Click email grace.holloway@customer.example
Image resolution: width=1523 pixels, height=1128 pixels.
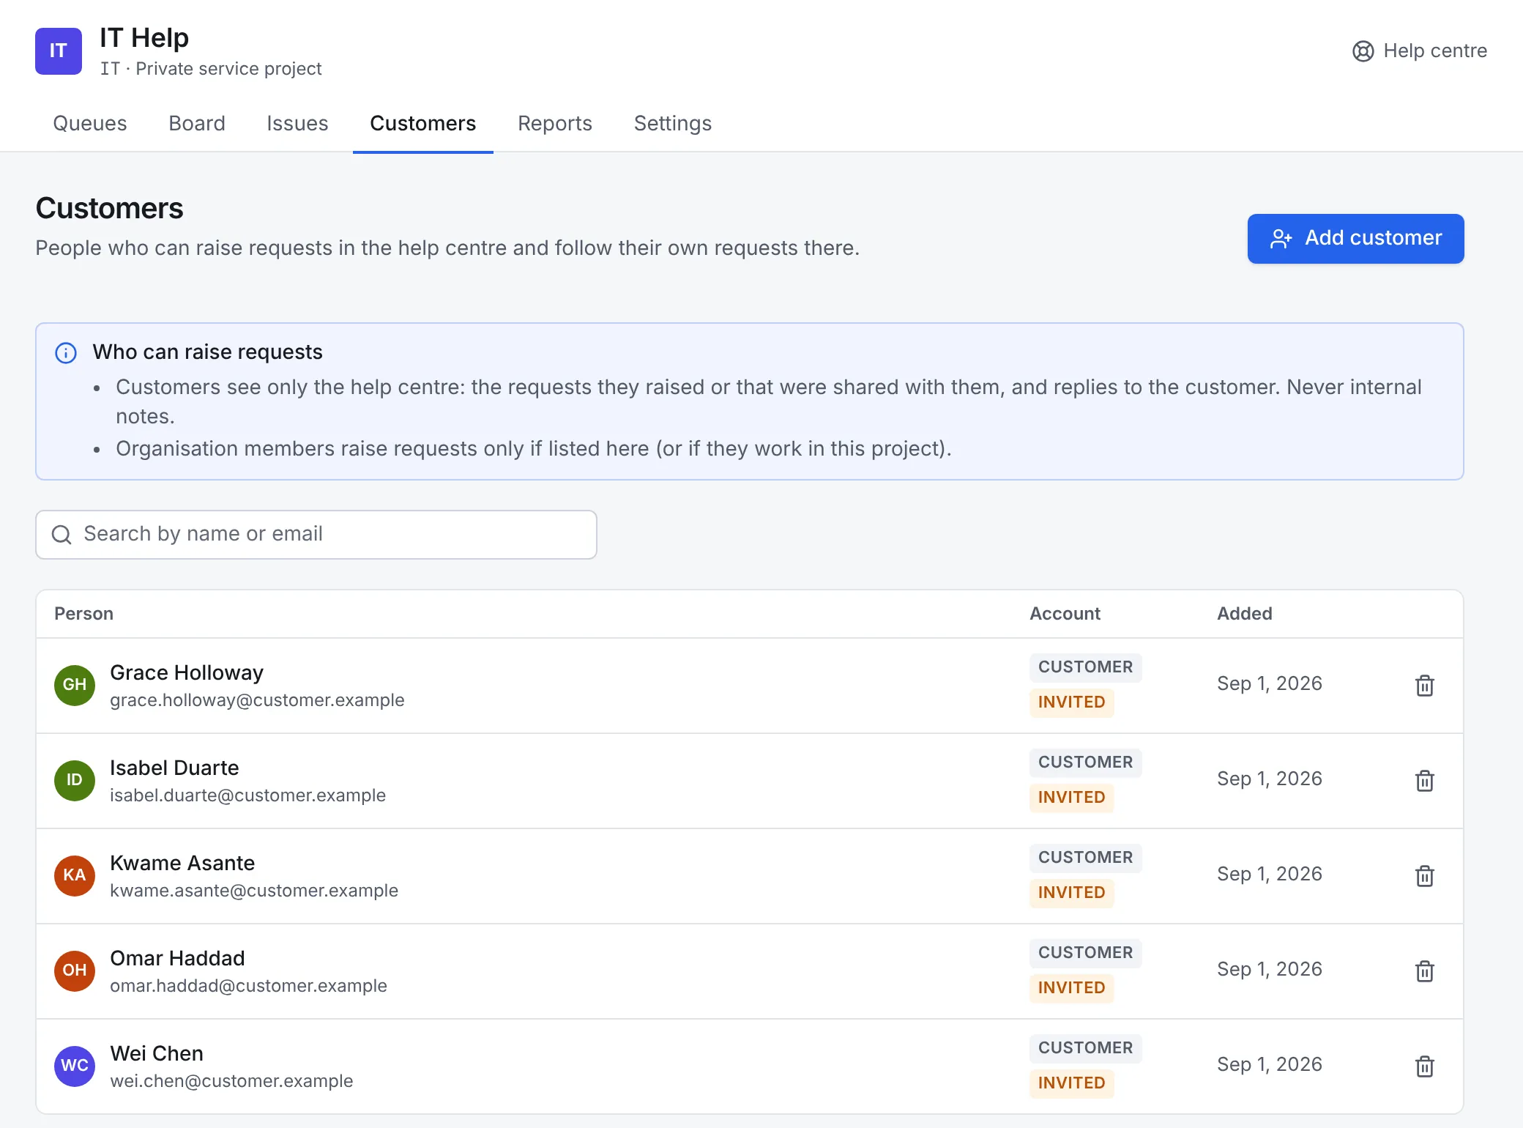257,700
